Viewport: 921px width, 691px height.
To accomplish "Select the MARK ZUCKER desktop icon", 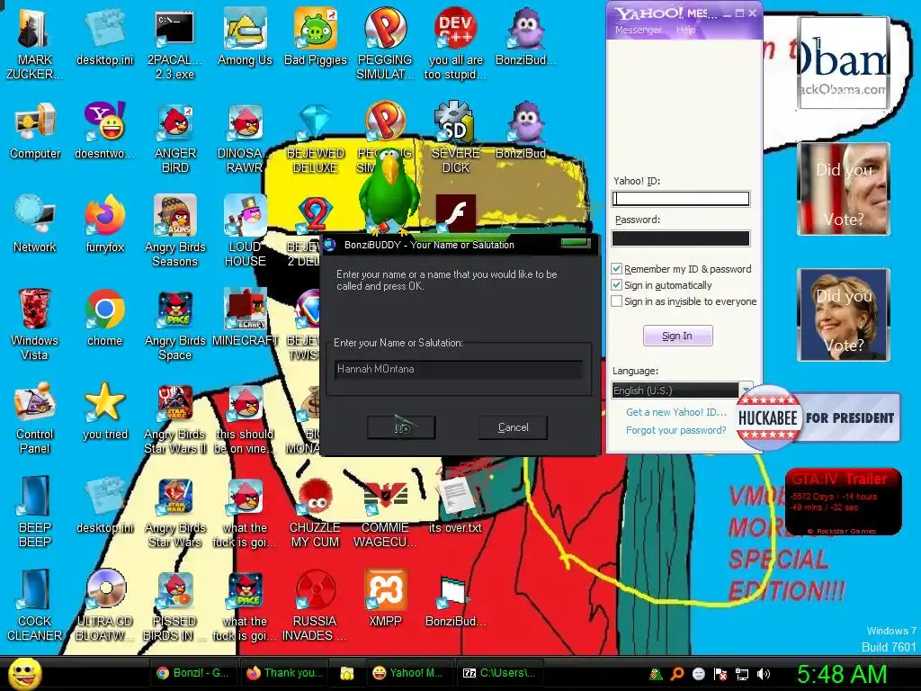I will tap(35, 44).
